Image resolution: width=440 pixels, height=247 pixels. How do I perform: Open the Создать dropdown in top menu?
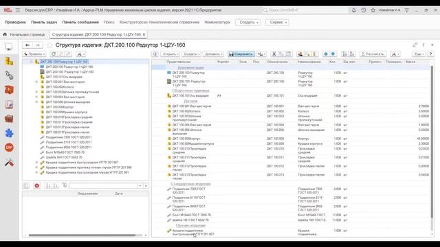(248, 22)
